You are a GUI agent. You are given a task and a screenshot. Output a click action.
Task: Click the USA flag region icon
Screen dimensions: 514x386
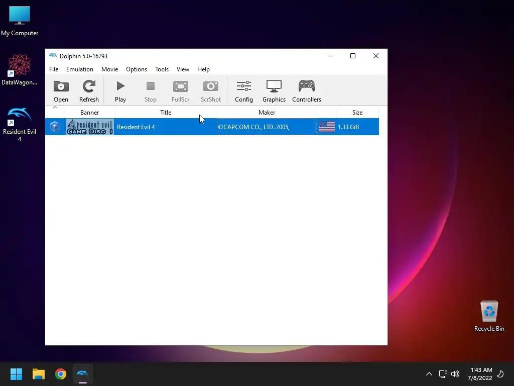[x=326, y=127]
